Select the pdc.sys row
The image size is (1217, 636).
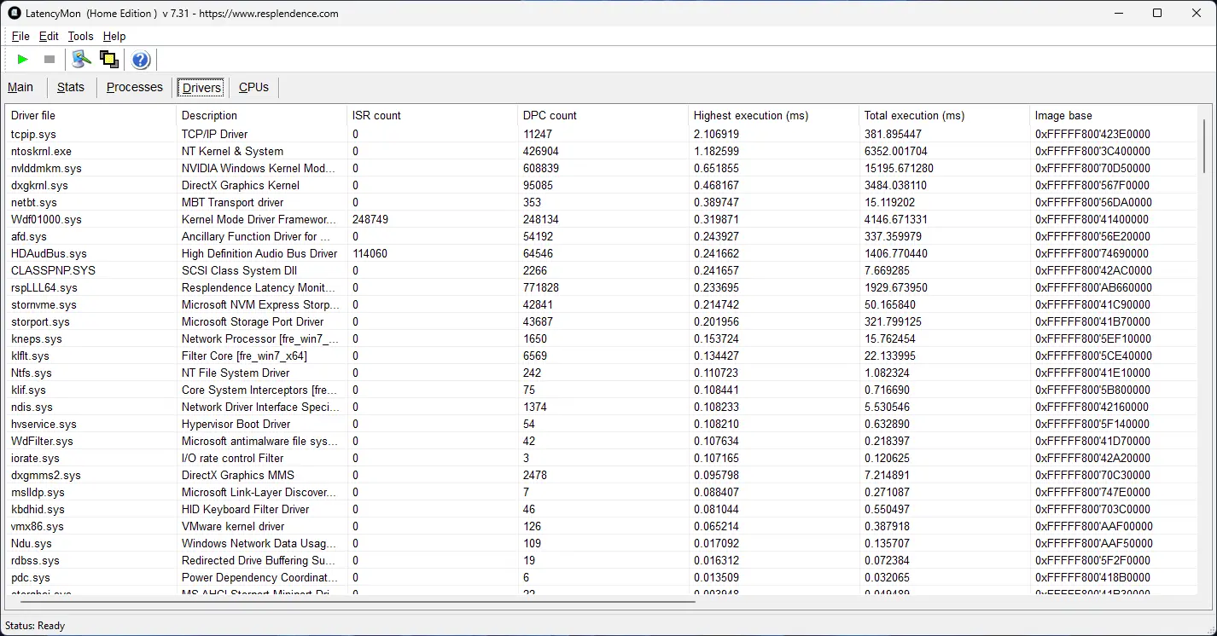pos(602,577)
